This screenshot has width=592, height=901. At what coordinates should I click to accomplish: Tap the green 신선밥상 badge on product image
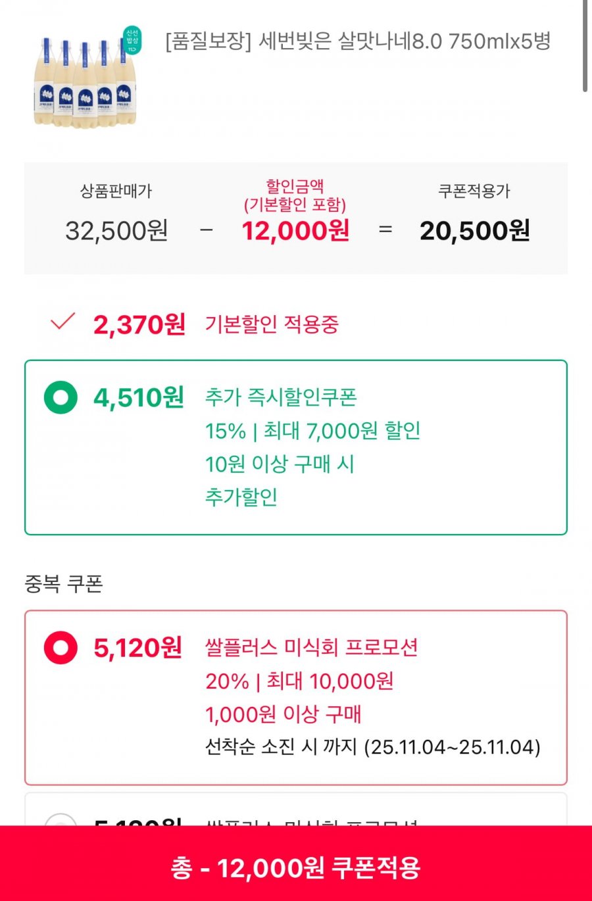click(132, 40)
